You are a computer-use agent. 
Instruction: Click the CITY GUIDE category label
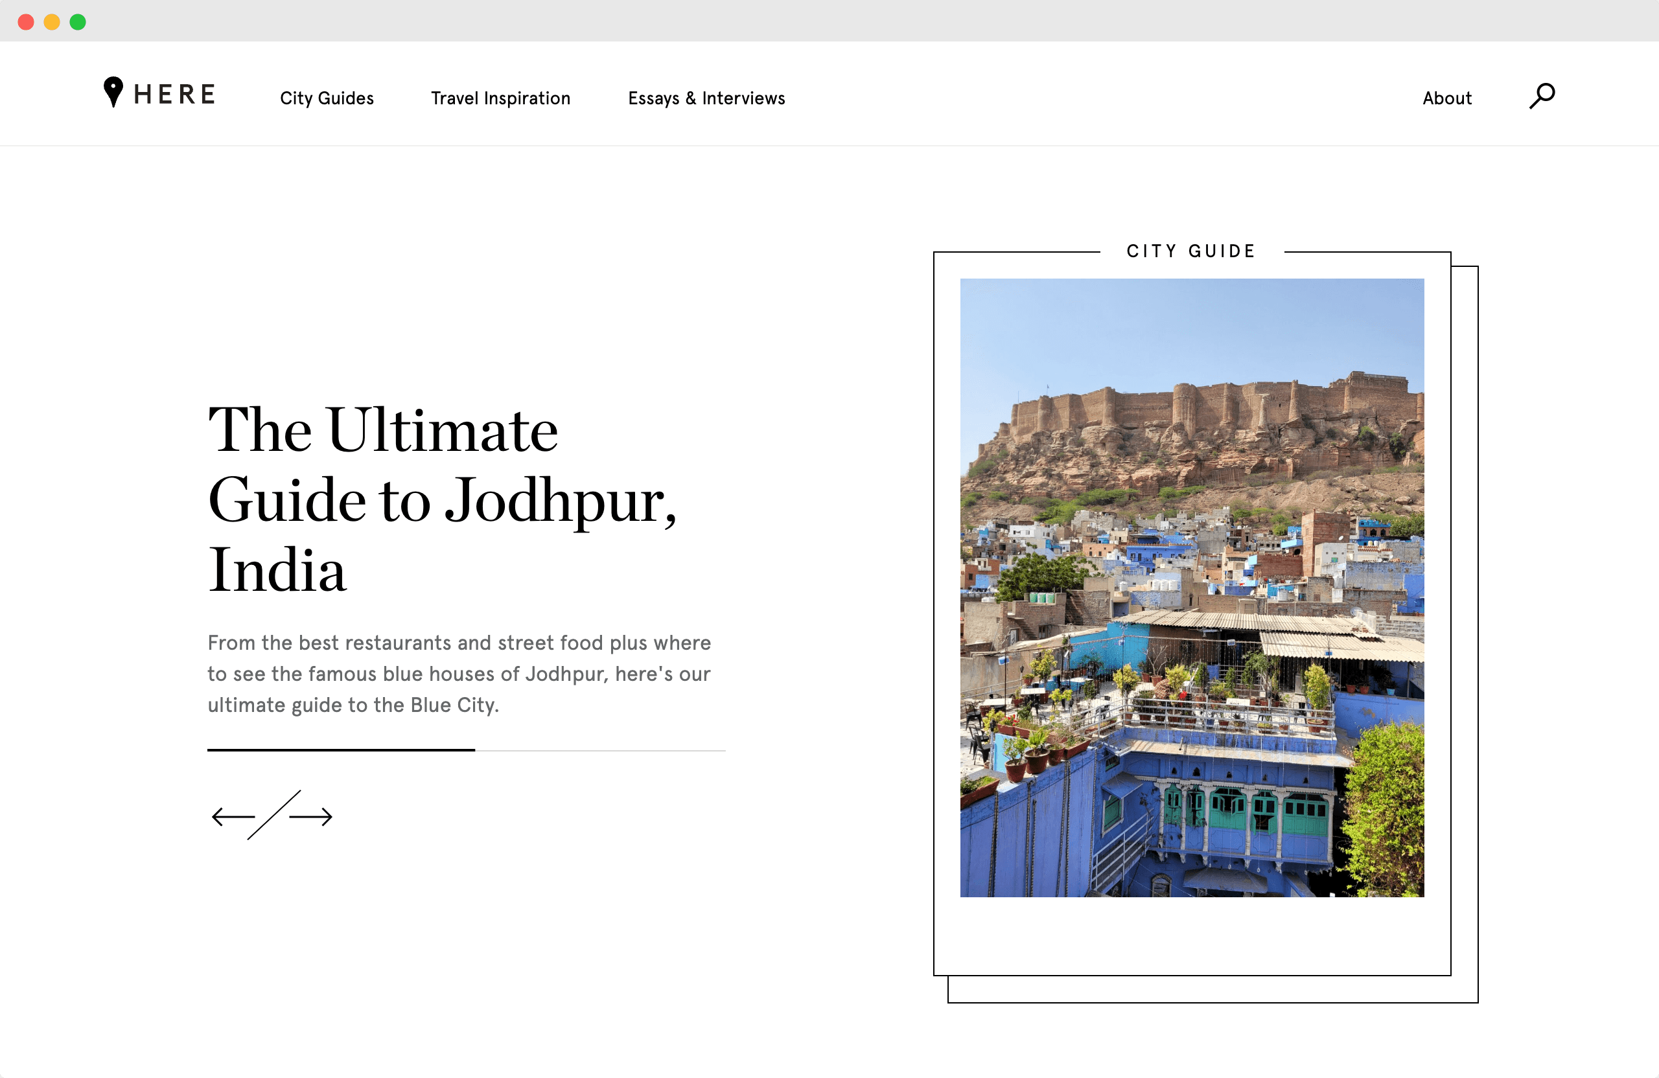click(1190, 251)
